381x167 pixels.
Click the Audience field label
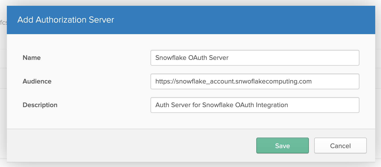[x=37, y=81]
